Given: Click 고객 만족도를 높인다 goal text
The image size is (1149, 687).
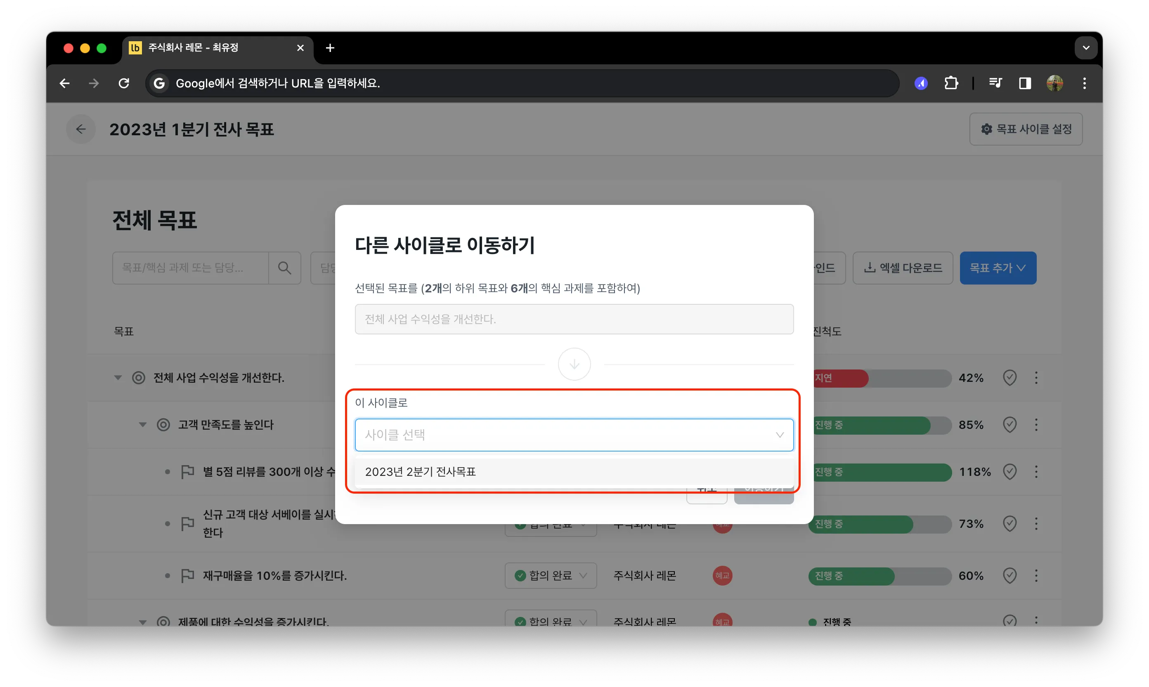Looking at the screenshot, I should point(226,424).
